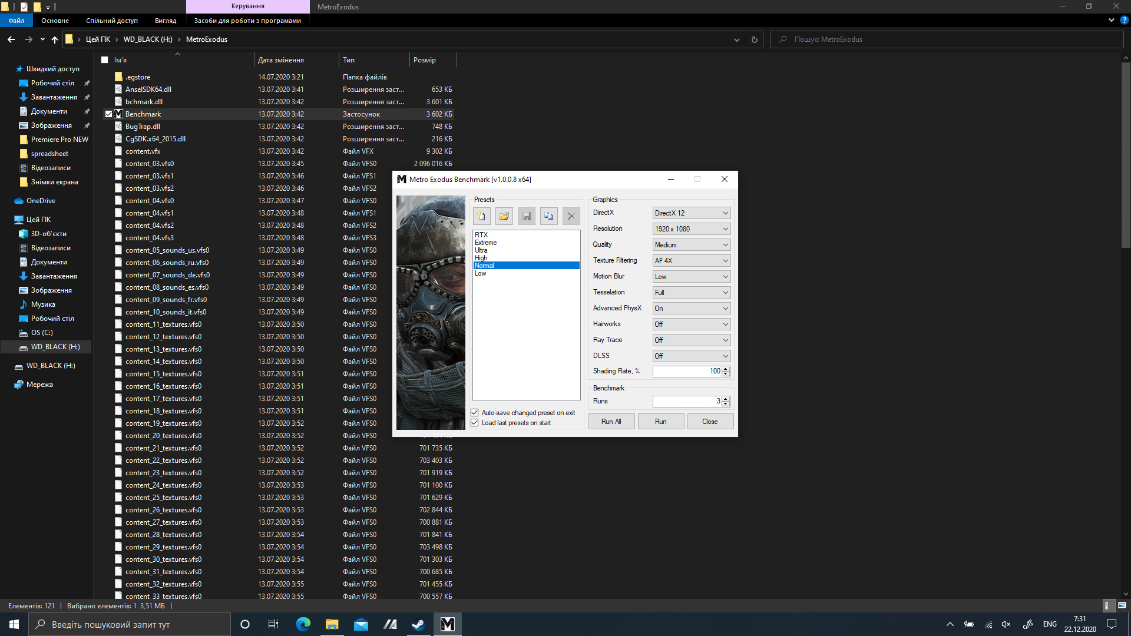Open Спільний доступ ribbon tab
The height and width of the screenshot is (636, 1131).
coord(112,21)
